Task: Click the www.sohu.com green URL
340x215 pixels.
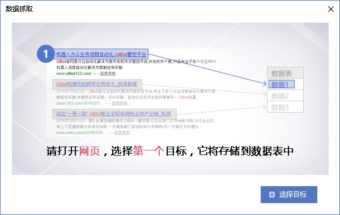Action: (80, 132)
